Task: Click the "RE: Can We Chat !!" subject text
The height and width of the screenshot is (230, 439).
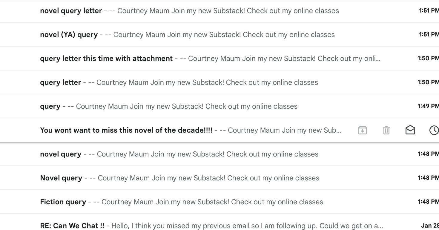Action: click(x=72, y=225)
